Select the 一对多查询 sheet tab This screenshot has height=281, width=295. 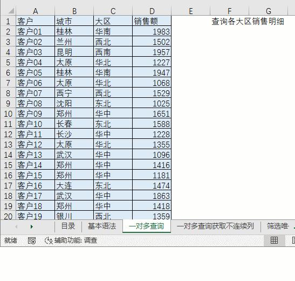click(x=147, y=226)
